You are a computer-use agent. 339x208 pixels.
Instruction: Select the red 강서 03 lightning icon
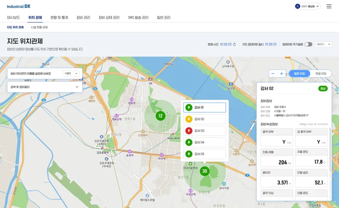click(189, 131)
